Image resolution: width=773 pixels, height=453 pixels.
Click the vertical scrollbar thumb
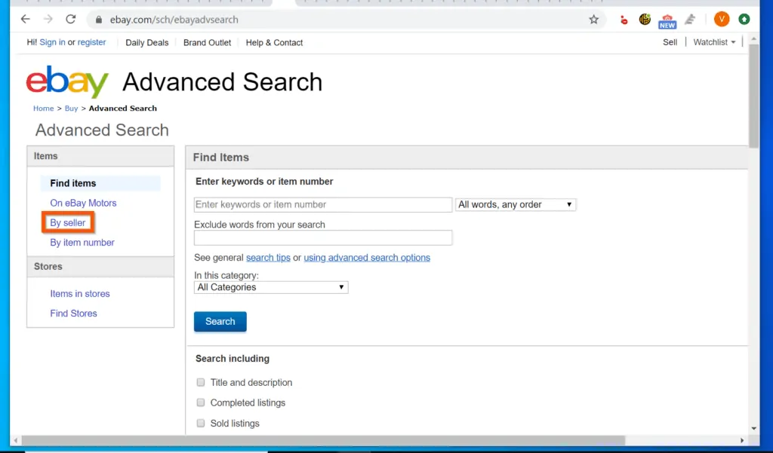753,96
